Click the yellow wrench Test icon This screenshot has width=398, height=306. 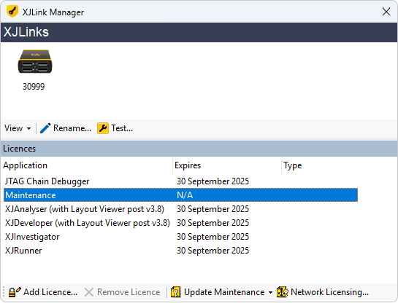click(x=103, y=128)
